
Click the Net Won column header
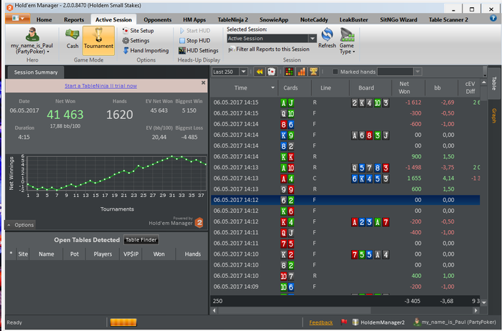404,87
